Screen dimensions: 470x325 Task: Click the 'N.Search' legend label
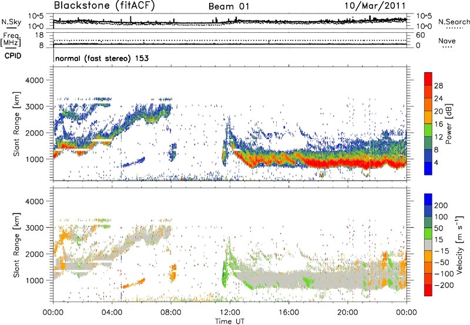coord(454,22)
